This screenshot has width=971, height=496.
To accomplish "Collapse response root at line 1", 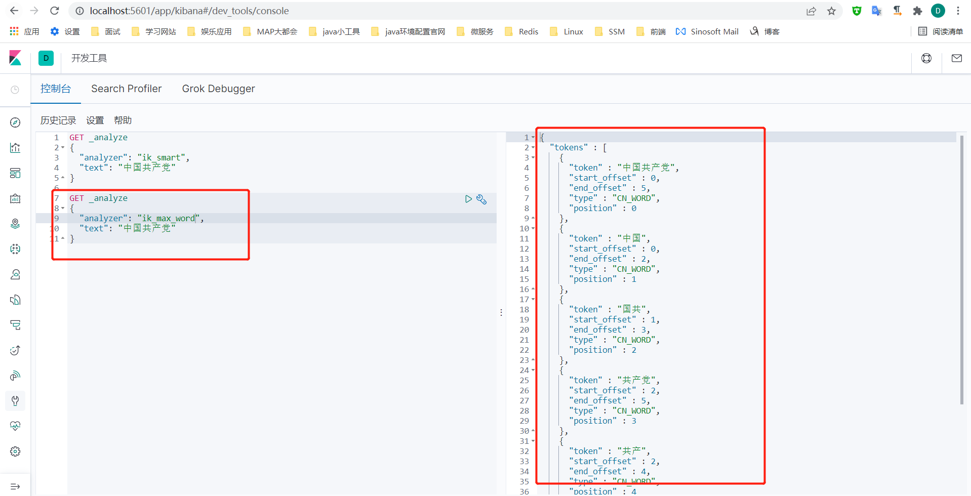I will tap(533, 138).
